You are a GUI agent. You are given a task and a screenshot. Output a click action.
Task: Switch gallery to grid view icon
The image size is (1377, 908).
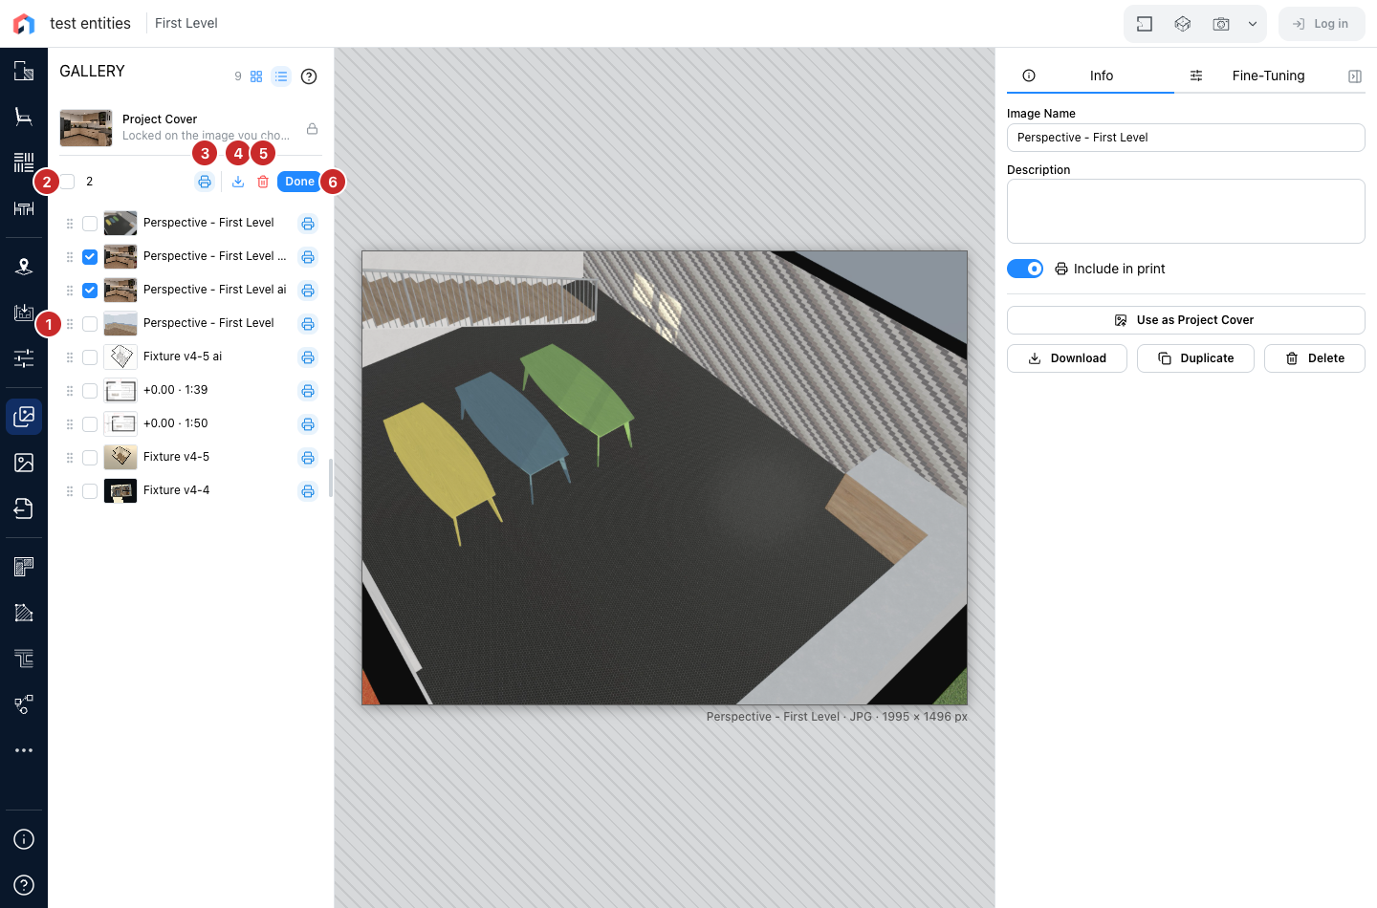coord(256,76)
